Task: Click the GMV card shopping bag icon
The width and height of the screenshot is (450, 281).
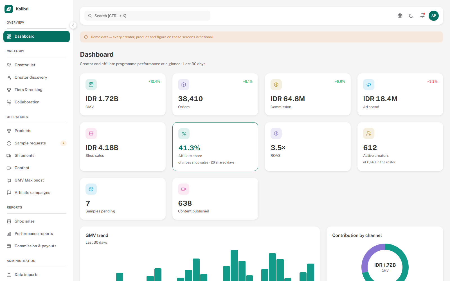Action: (91, 85)
